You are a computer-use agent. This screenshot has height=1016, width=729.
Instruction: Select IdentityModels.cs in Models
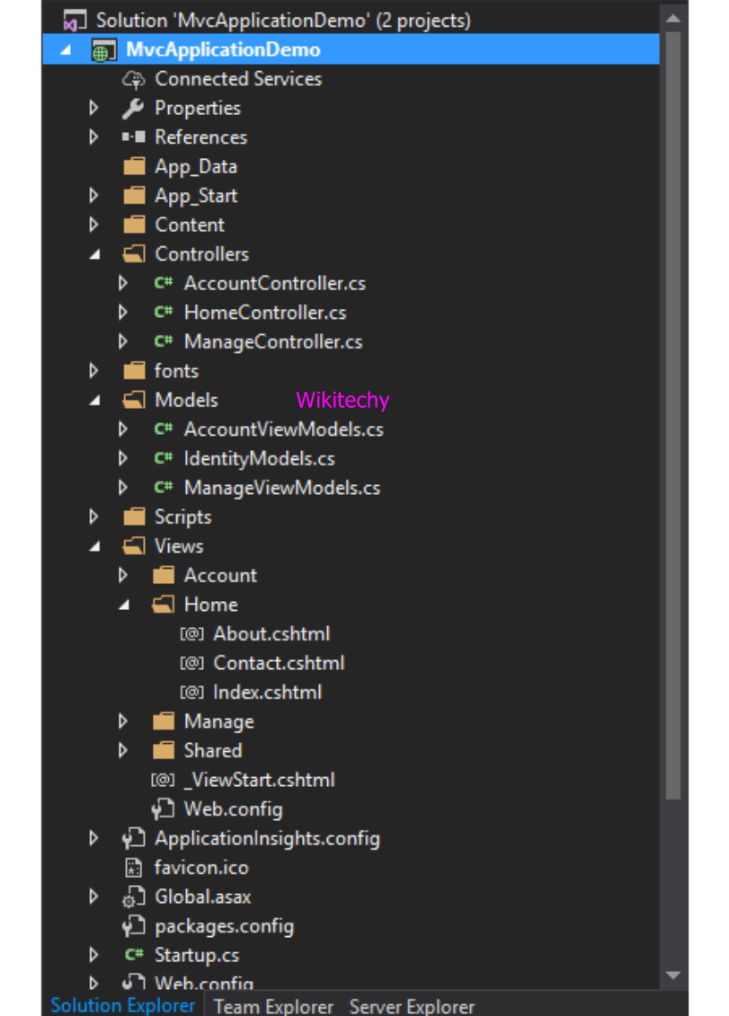(x=259, y=459)
